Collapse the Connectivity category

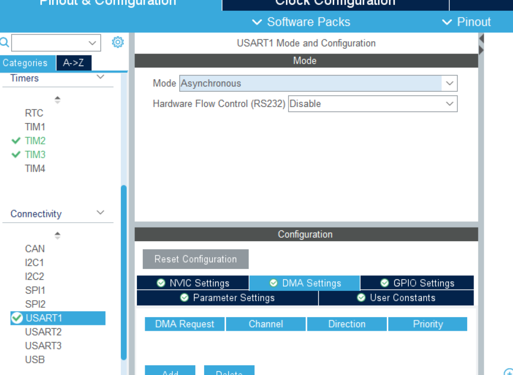(100, 213)
